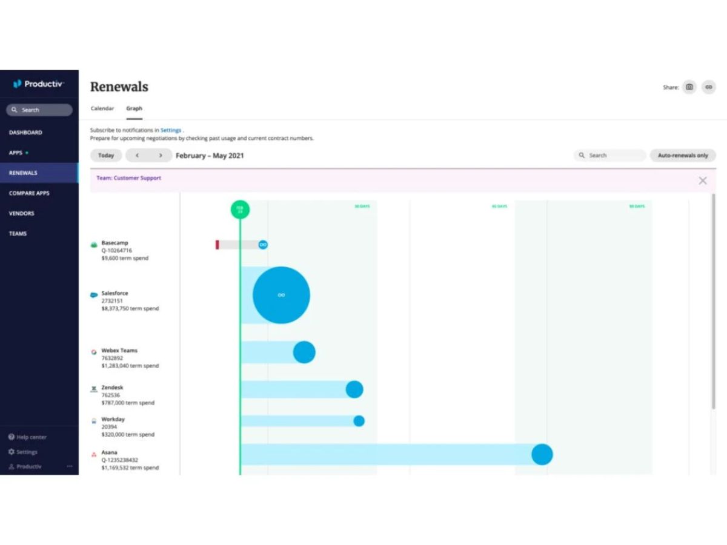Image resolution: width=727 pixels, height=545 pixels.
Task: Close the Team: Customer Support filter banner
Action: coord(703,180)
